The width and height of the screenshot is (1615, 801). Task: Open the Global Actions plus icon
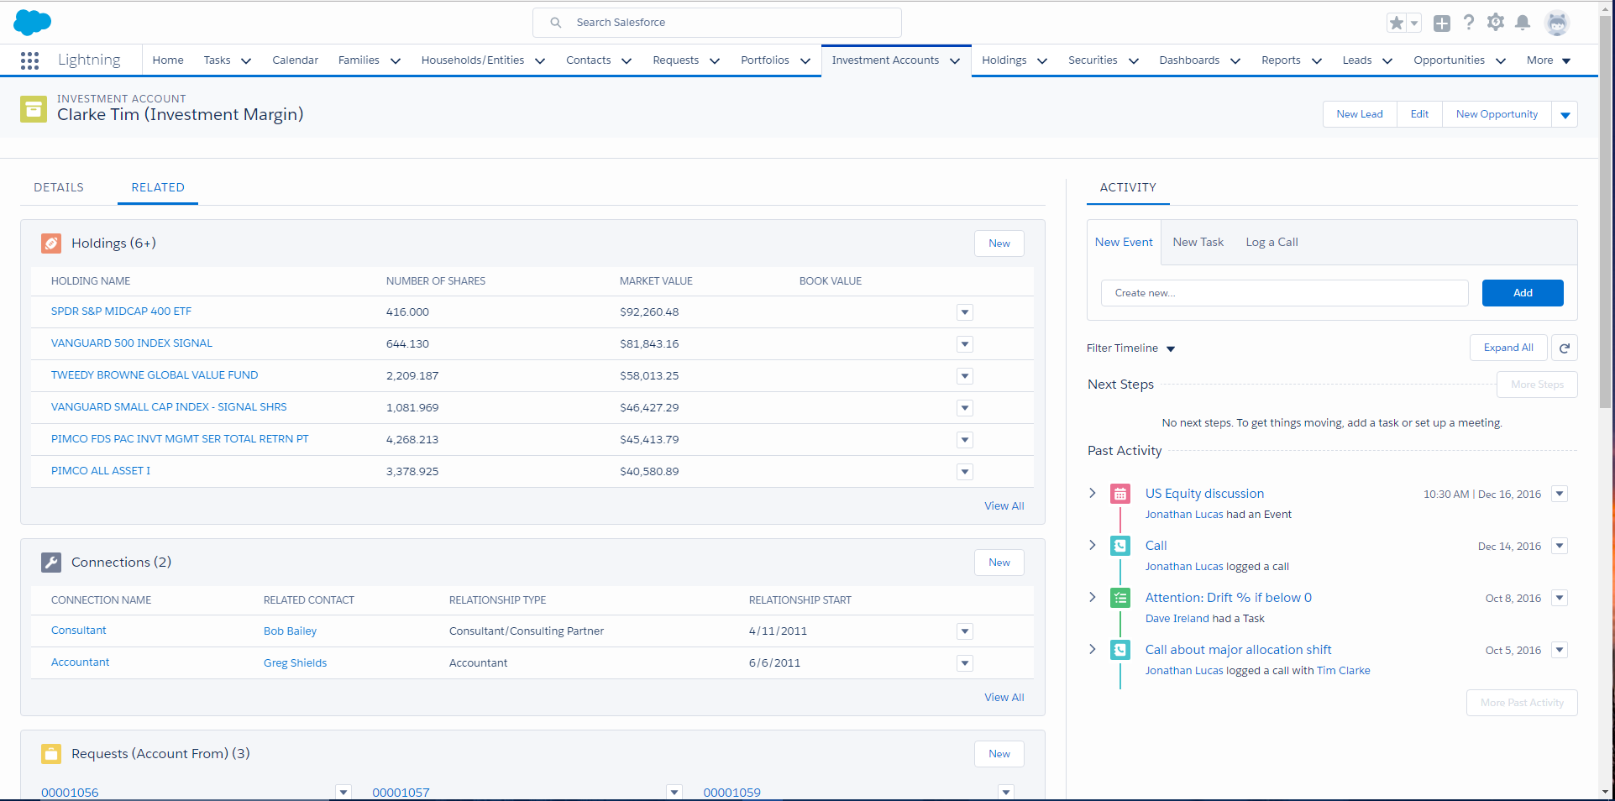[1442, 24]
